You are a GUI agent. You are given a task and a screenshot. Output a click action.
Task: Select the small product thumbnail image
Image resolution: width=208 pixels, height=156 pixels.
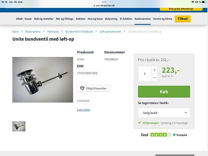[x=19, y=126]
